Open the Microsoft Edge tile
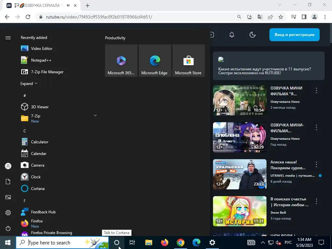The image size is (332, 249). pyautogui.click(x=155, y=61)
